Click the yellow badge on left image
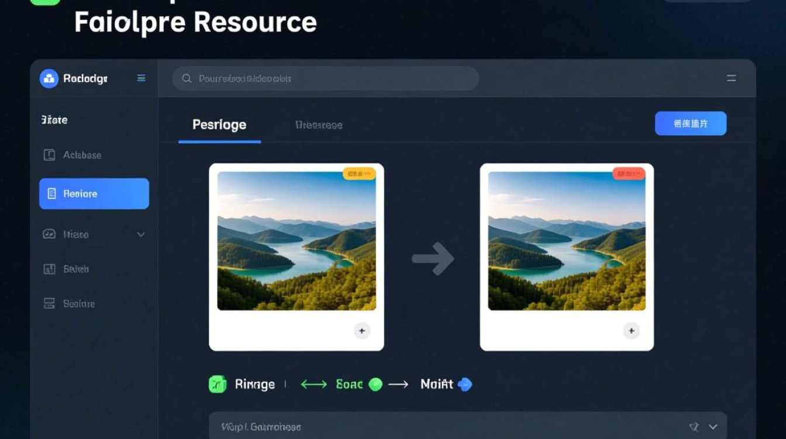786x439 pixels. coord(359,173)
